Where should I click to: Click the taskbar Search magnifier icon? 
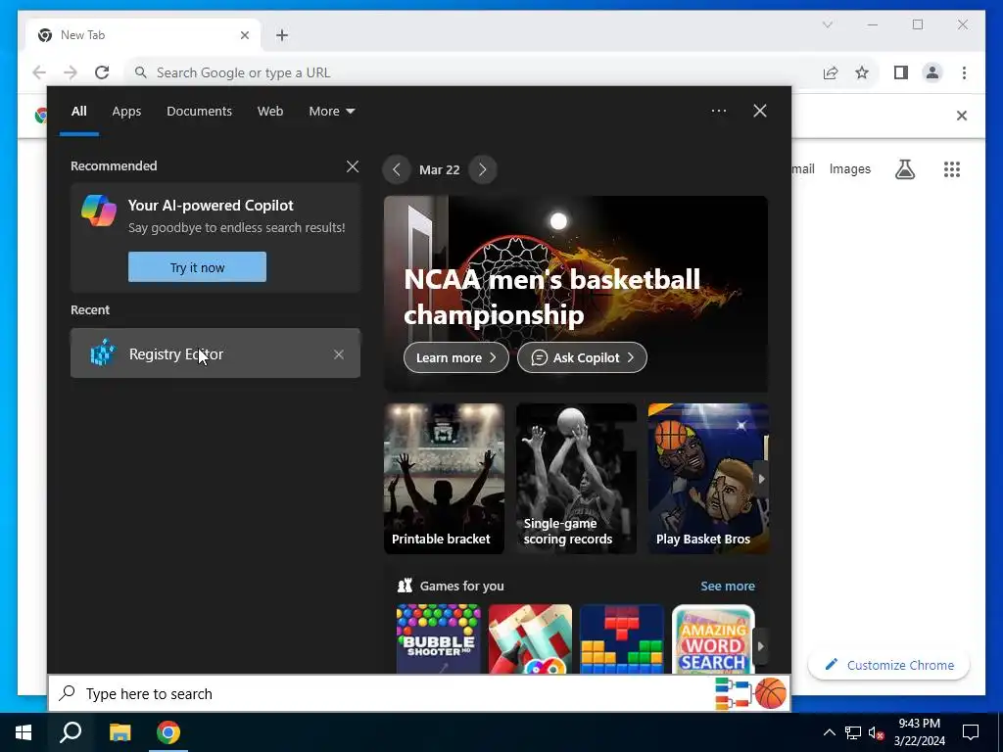click(71, 732)
